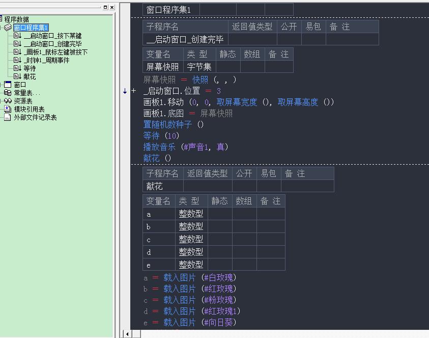Float the panel with the restore button
The image size is (429, 338).
point(105,7)
